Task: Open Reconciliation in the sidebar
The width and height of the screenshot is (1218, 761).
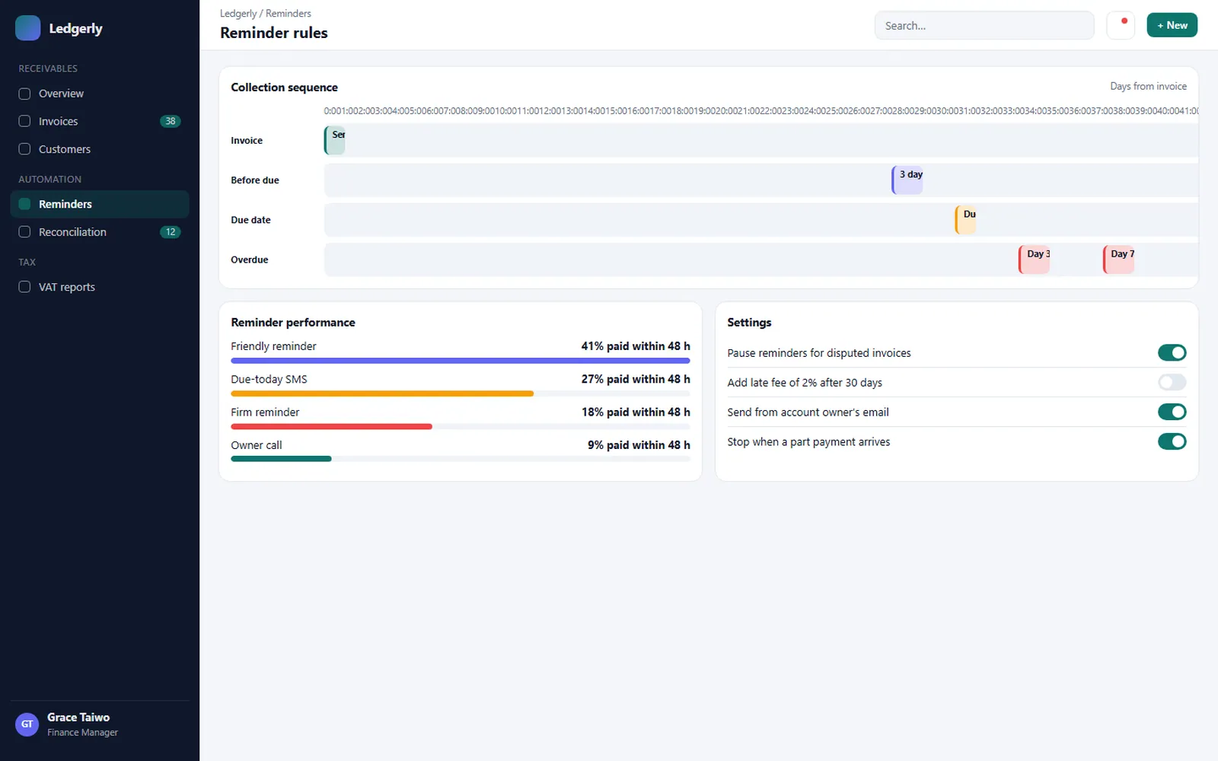Action: point(100,232)
